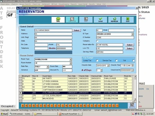Filter guests by letter D
Viewport: 155px width, 116px height.
click(33, 105)
